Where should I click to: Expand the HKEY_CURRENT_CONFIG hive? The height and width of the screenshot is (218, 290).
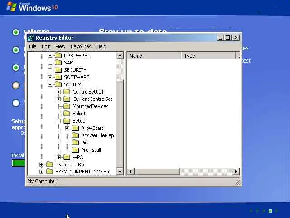pyautogui.click(x=41, y=172)
